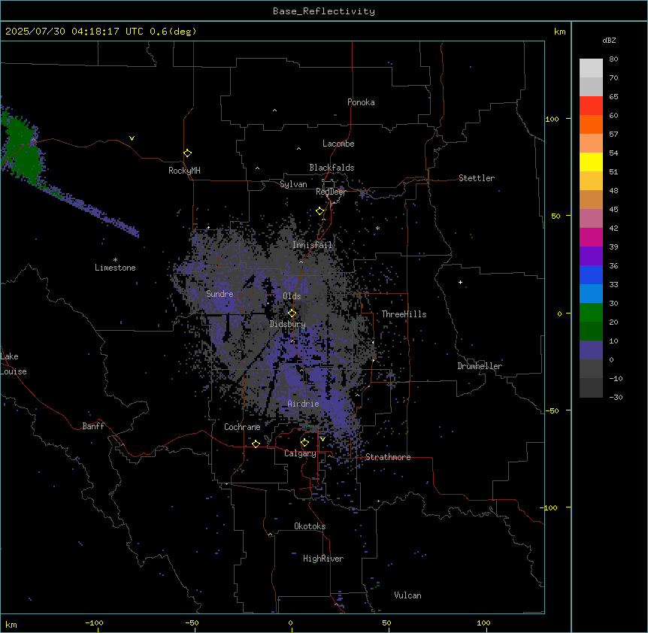Screen dimensions: 648x633
Task: Pick the yellow 51-54 dBZ legend swatch
Action: 591,162
